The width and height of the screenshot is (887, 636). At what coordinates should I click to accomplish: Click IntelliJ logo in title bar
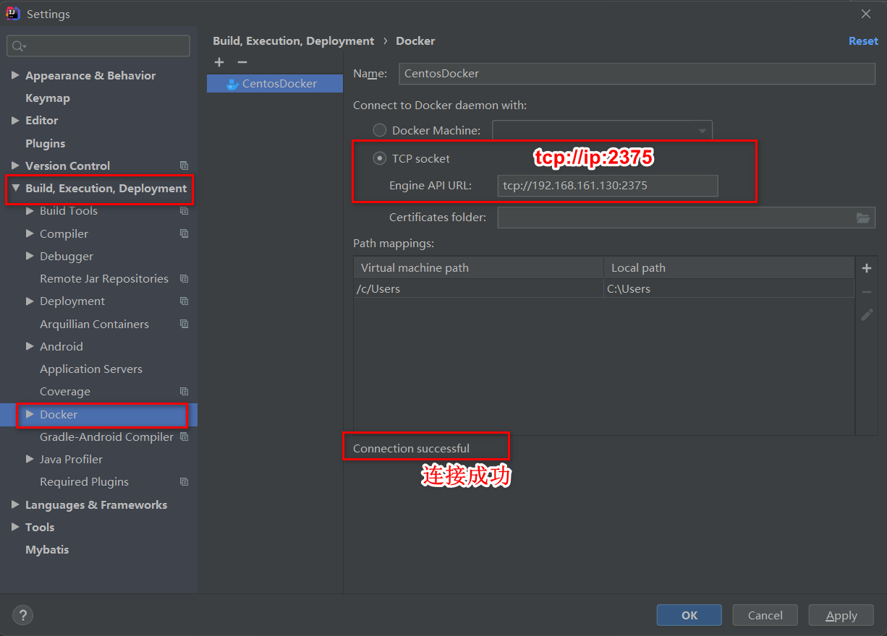(x=12, y=13)
